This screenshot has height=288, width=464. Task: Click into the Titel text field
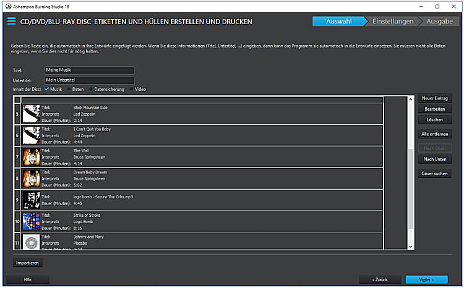click(x=89, y=70)
